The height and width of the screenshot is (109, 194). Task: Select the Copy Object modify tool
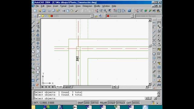(x=38, y=27)
